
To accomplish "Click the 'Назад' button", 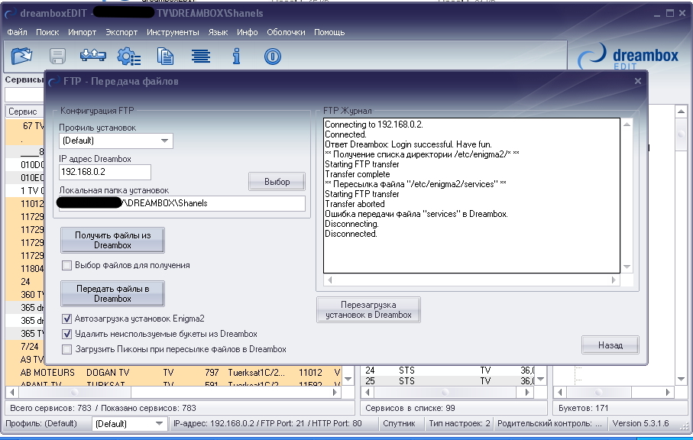I will [x=610, y=345].
